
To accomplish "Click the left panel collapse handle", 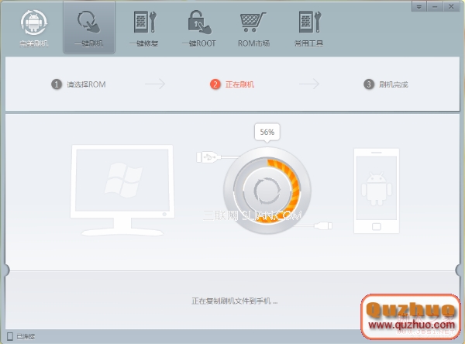I will click(5, 270).
